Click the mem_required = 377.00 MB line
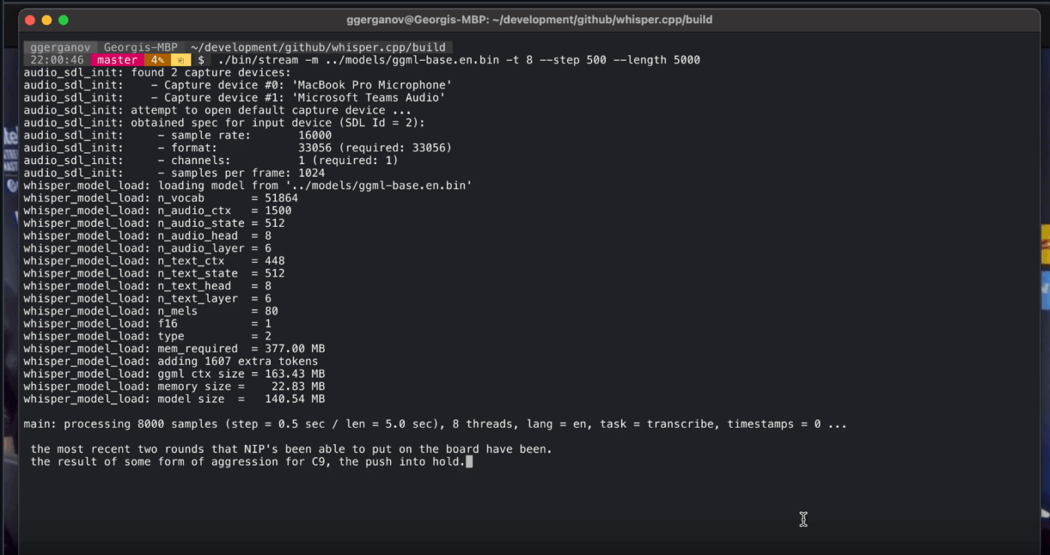 tap(174, 348)
